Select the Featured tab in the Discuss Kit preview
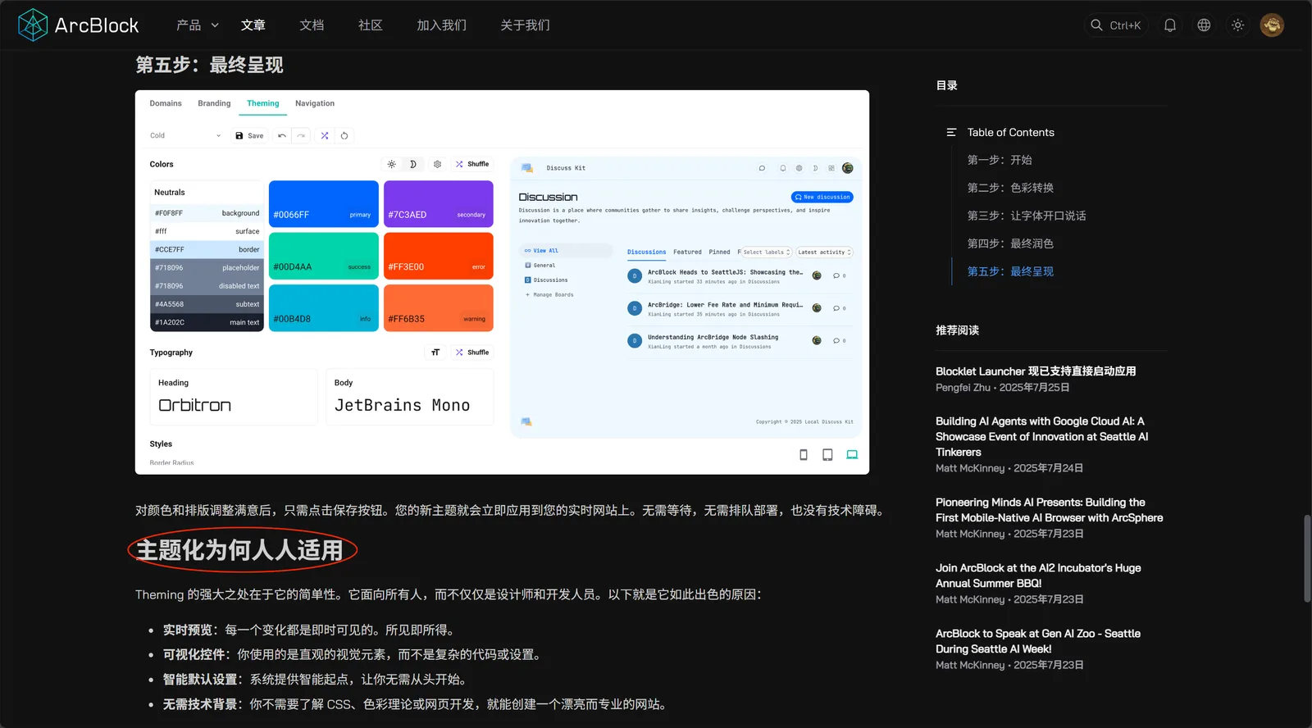This screenshot has width=1312, height=728. coord(687,253)
